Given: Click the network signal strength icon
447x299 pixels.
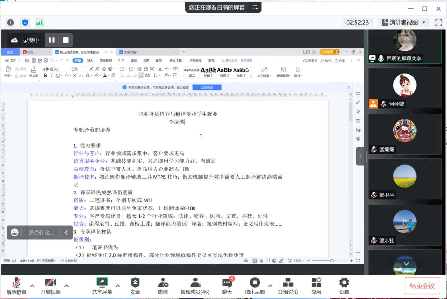Looking at the screenshot, I should coord(39,23).
